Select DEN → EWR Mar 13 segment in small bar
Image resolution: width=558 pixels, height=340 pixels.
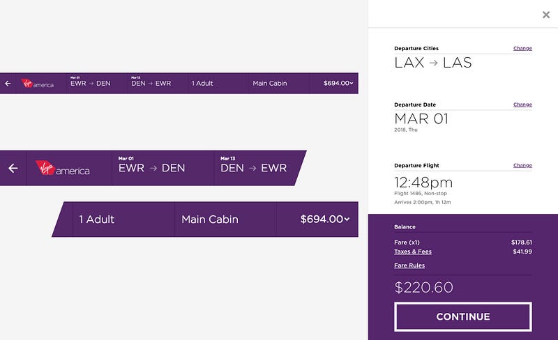[151, 83]
